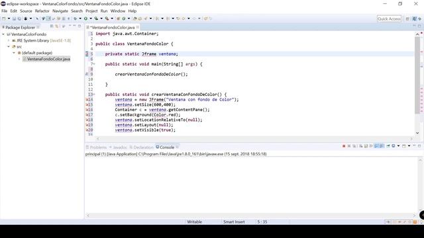Image resolution: width=424 pixels, height=238 pixels.
Task: Switch to the Javadoc tab
Action: pyautogui.click(x=118, y=147)
